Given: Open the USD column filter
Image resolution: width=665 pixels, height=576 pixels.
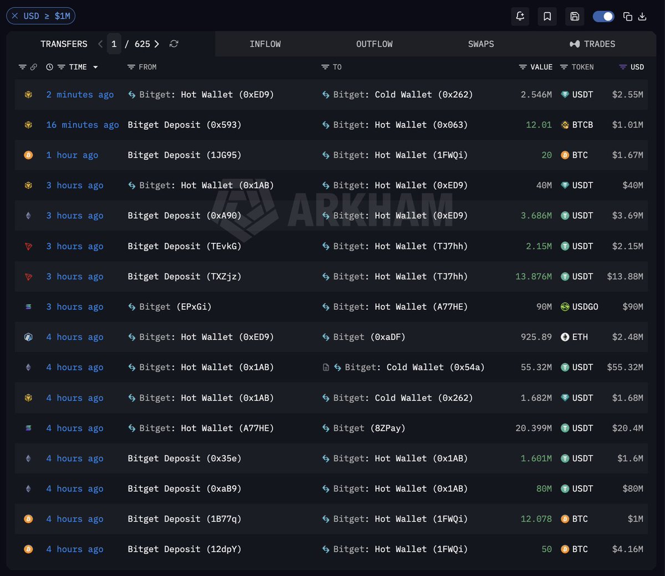Looking at the screenshot, I should (x=623, y=67).
